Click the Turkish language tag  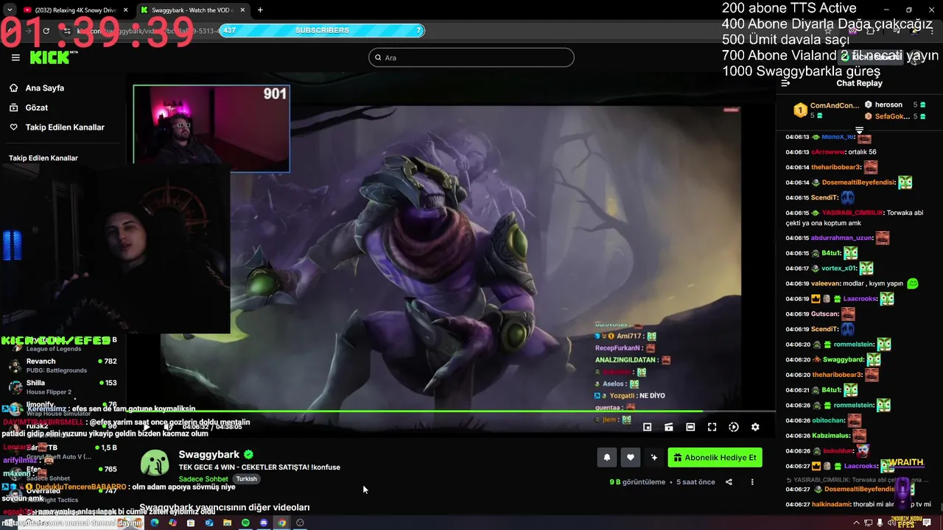[x=246, y=479]
